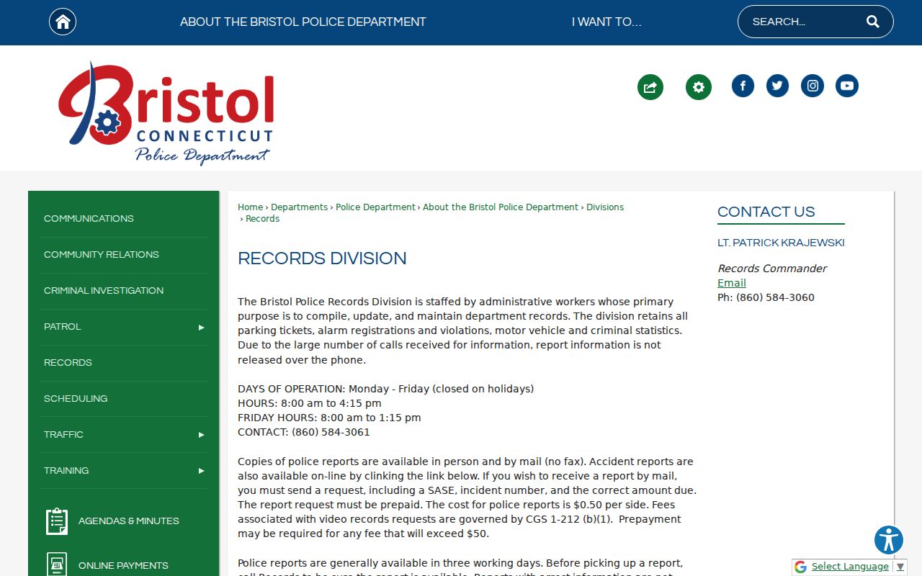Click the search magnifier icon
The image size is (922, 576).
coord(873,22)
